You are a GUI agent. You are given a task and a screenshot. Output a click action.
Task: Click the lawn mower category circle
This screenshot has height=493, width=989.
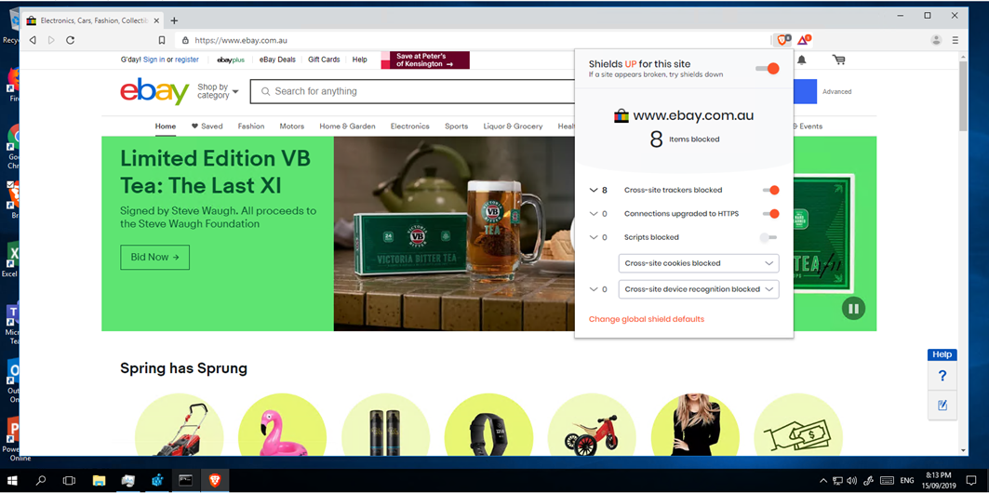coord(180,424)
